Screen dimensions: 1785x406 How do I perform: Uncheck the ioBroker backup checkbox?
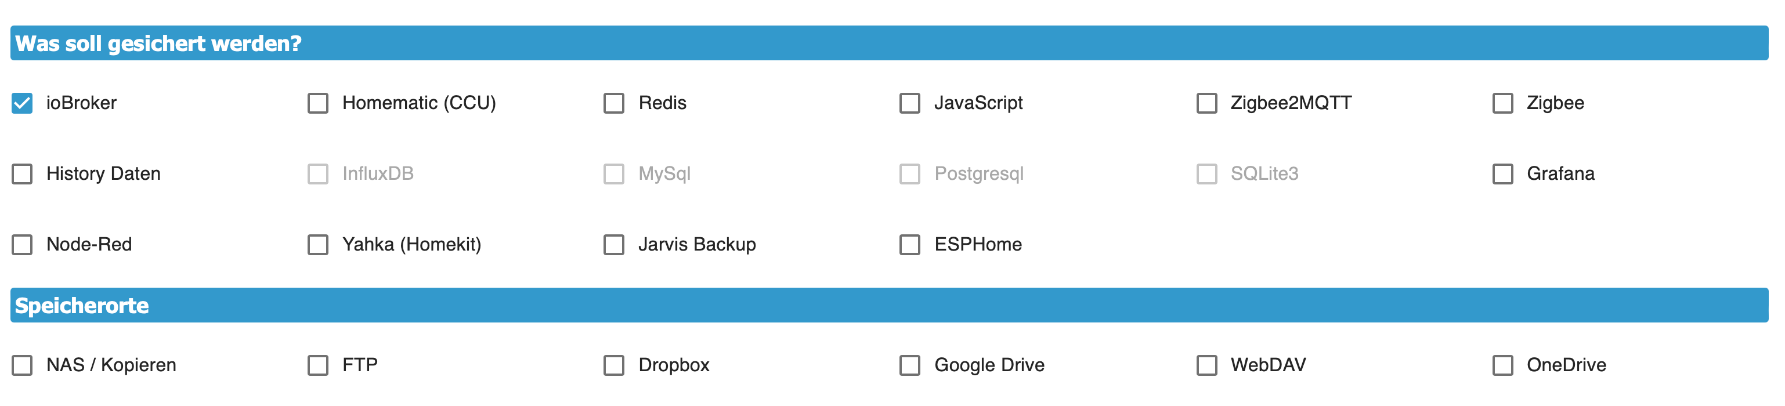coord(22,103)
